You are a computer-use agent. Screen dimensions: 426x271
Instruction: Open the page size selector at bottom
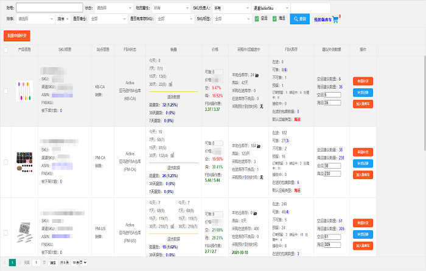coord(79,262)
